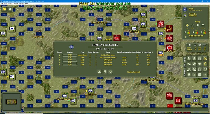Click the back arrow button at top-left

tap(10, 9)
